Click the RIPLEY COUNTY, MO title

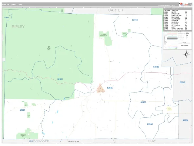[12, 5]
